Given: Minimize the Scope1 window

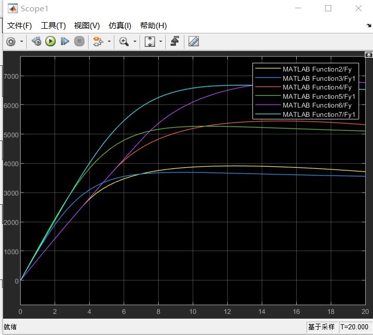Looking at the screenshot, I should (x=298, y=8).
